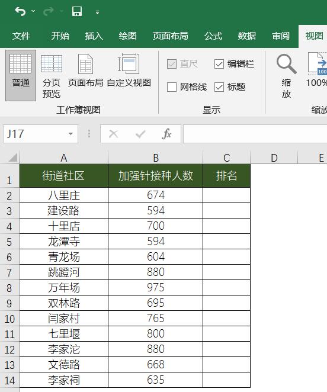Switch to the 数据 ribbon tab
The height and width of the screenshot is (392, 327).
(247, 36)
